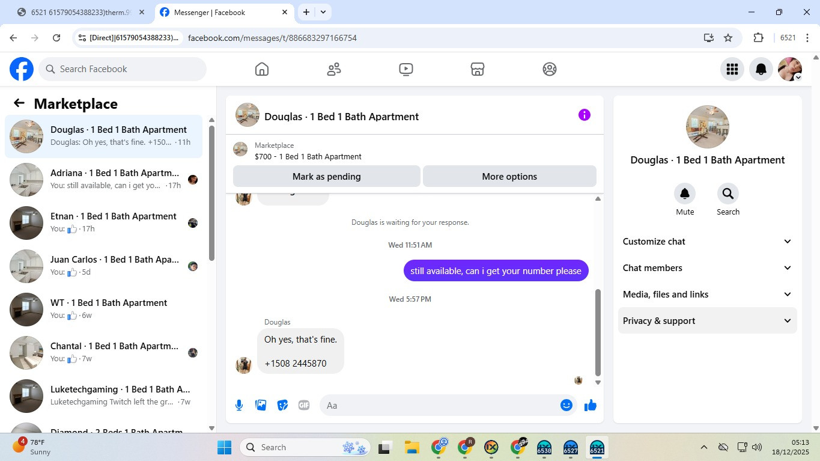Open Windows taskbar Search box
The image size is (820, 461).
tap(305, 447)
